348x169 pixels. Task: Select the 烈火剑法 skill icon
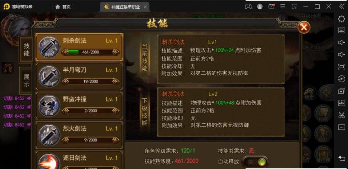(49, 135)
